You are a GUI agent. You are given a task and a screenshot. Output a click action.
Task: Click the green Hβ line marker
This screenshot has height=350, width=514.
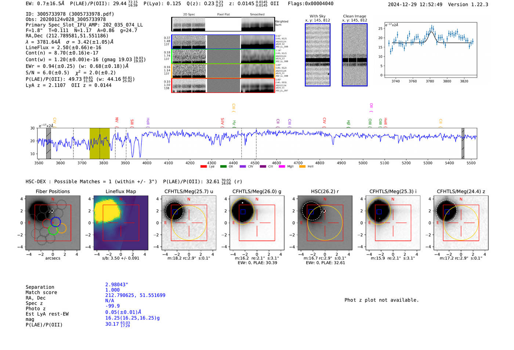[x=348, y=123]
